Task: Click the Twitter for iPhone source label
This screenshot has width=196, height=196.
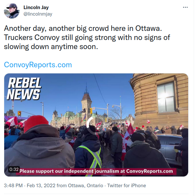Action: [127, 186]
